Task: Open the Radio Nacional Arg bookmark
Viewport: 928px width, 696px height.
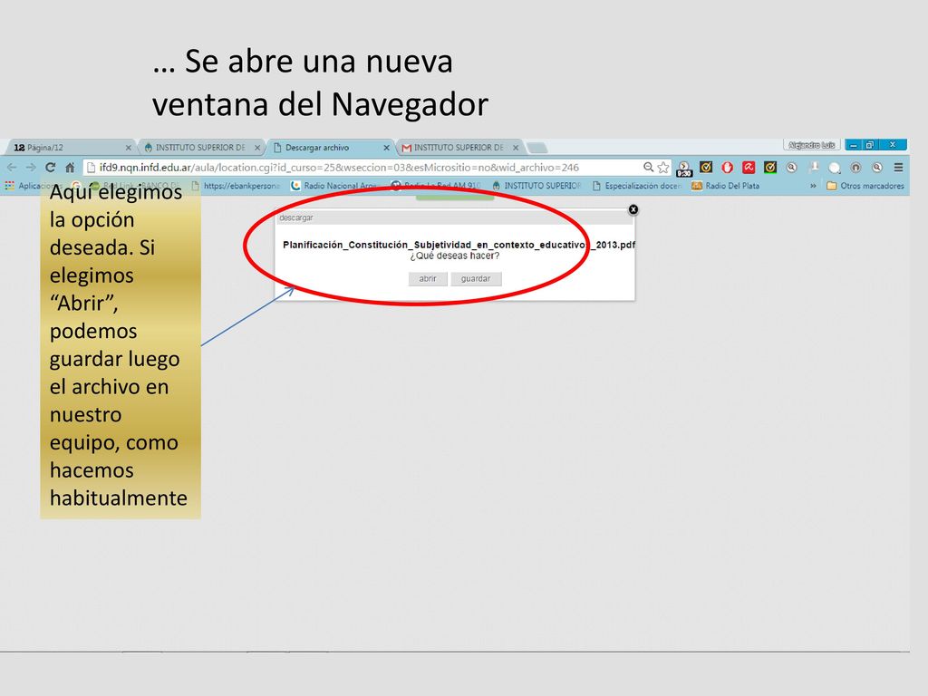Action: [333, 186]
